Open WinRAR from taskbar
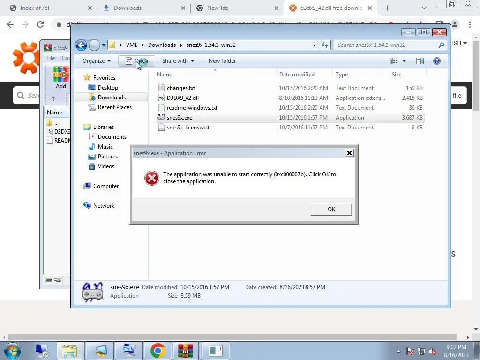 [x=186, y=351]
